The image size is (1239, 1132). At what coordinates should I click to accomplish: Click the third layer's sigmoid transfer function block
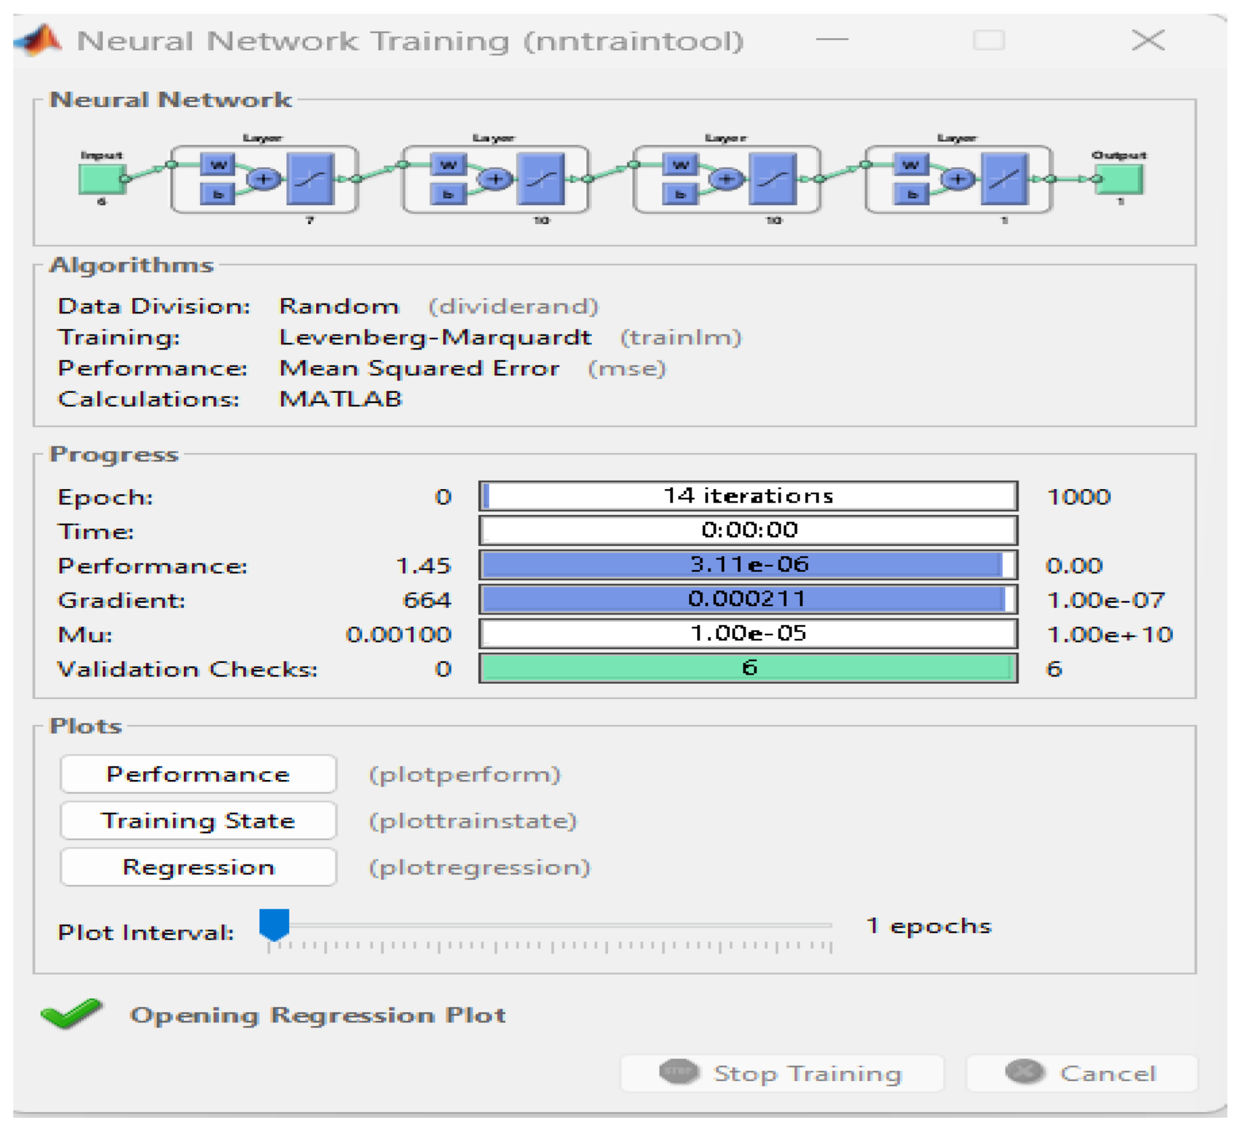[773, 179]
